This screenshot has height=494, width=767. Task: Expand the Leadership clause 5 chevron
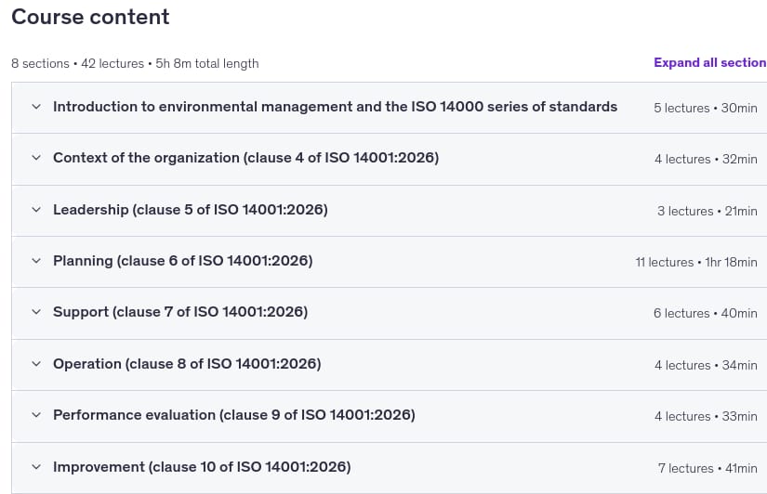[36, 210]
